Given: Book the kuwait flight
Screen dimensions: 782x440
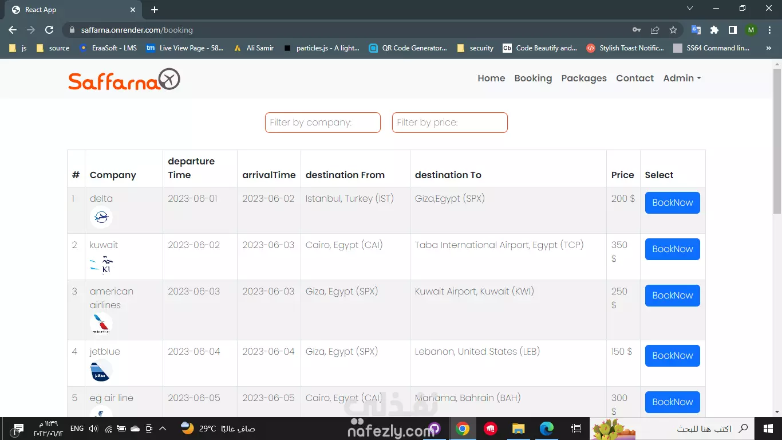Looking at the screenshot, I should click(x=672, y=249).
